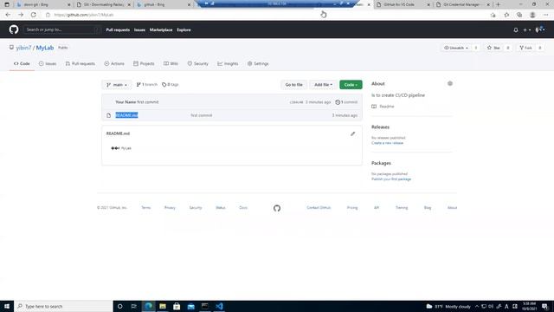Image resolution: width=554 pixels, height=312 pixels.
Task: Switch to the github - Bing browser tab
Action: [x=164, y=4]
